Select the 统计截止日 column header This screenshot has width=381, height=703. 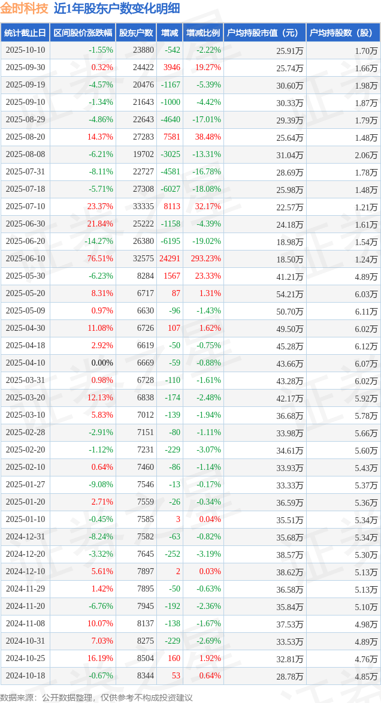click(x=25, y=33)
